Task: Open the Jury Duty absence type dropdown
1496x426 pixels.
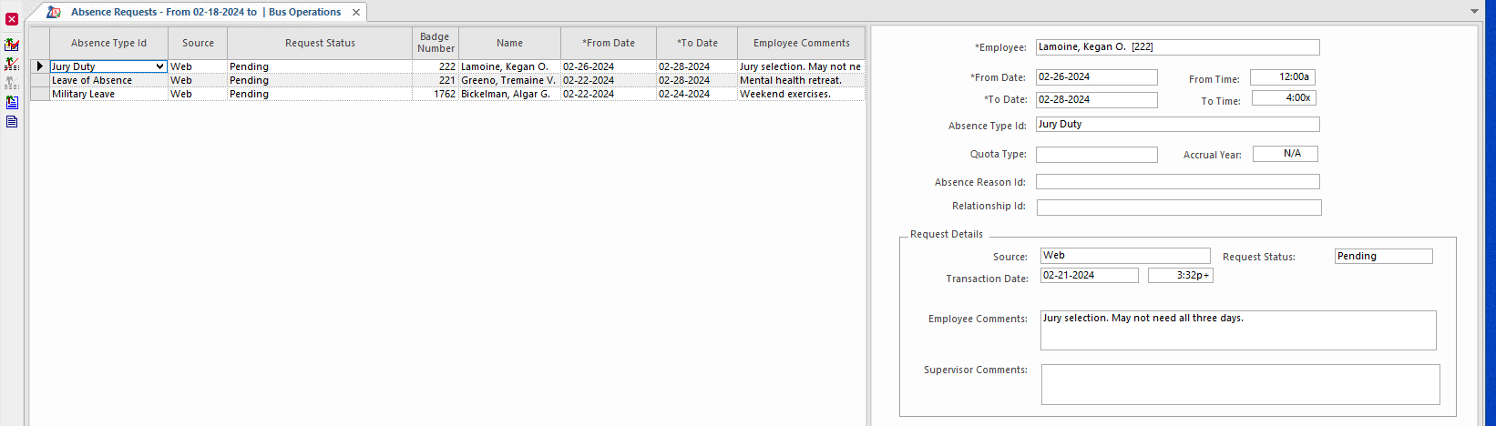Action: (159, 66)
